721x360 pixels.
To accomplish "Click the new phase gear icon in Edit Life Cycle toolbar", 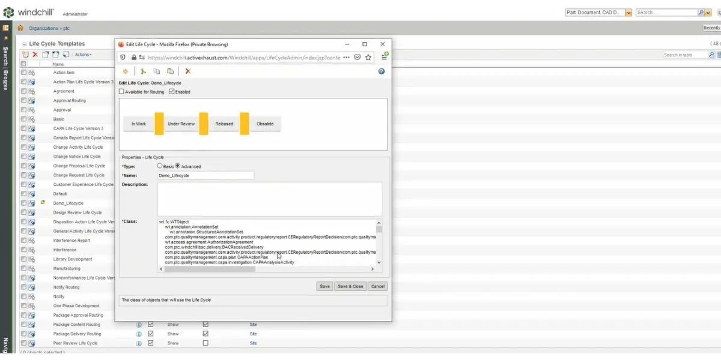I will click(x=125, y=71).
